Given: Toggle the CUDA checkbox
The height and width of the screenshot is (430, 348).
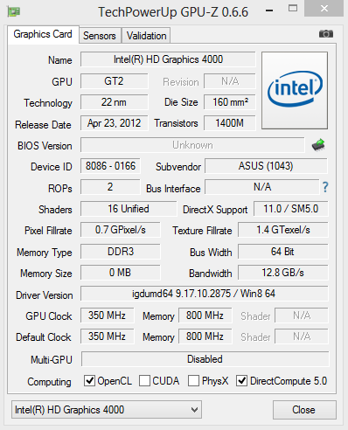Looking at the screenshot, I should click(144, 380).
